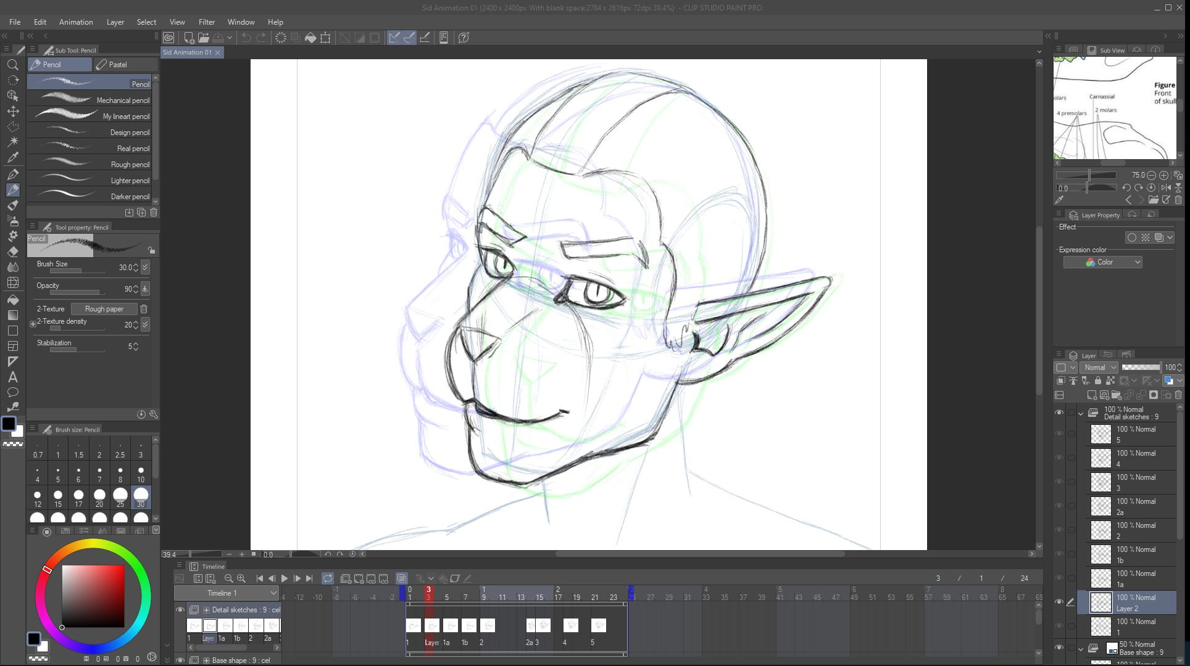Click the Sub View eyedropper icon
The image size is (1190, 666).
1060,200
